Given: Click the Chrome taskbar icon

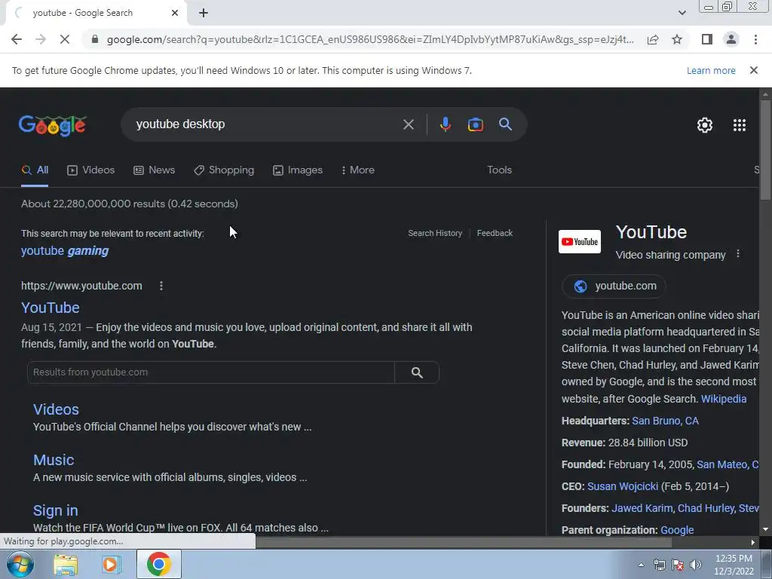Looking at the screenshot, I should [x=158, y=564].
